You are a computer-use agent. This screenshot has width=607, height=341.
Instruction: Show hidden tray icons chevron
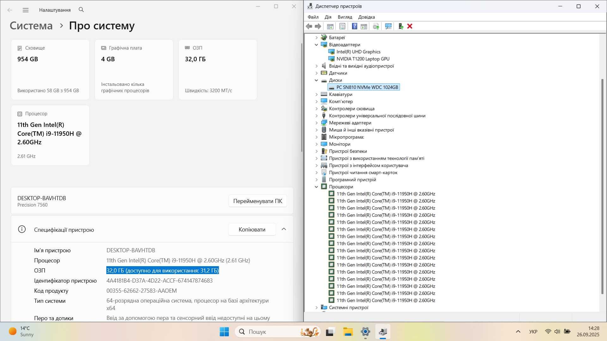point(518,332)
